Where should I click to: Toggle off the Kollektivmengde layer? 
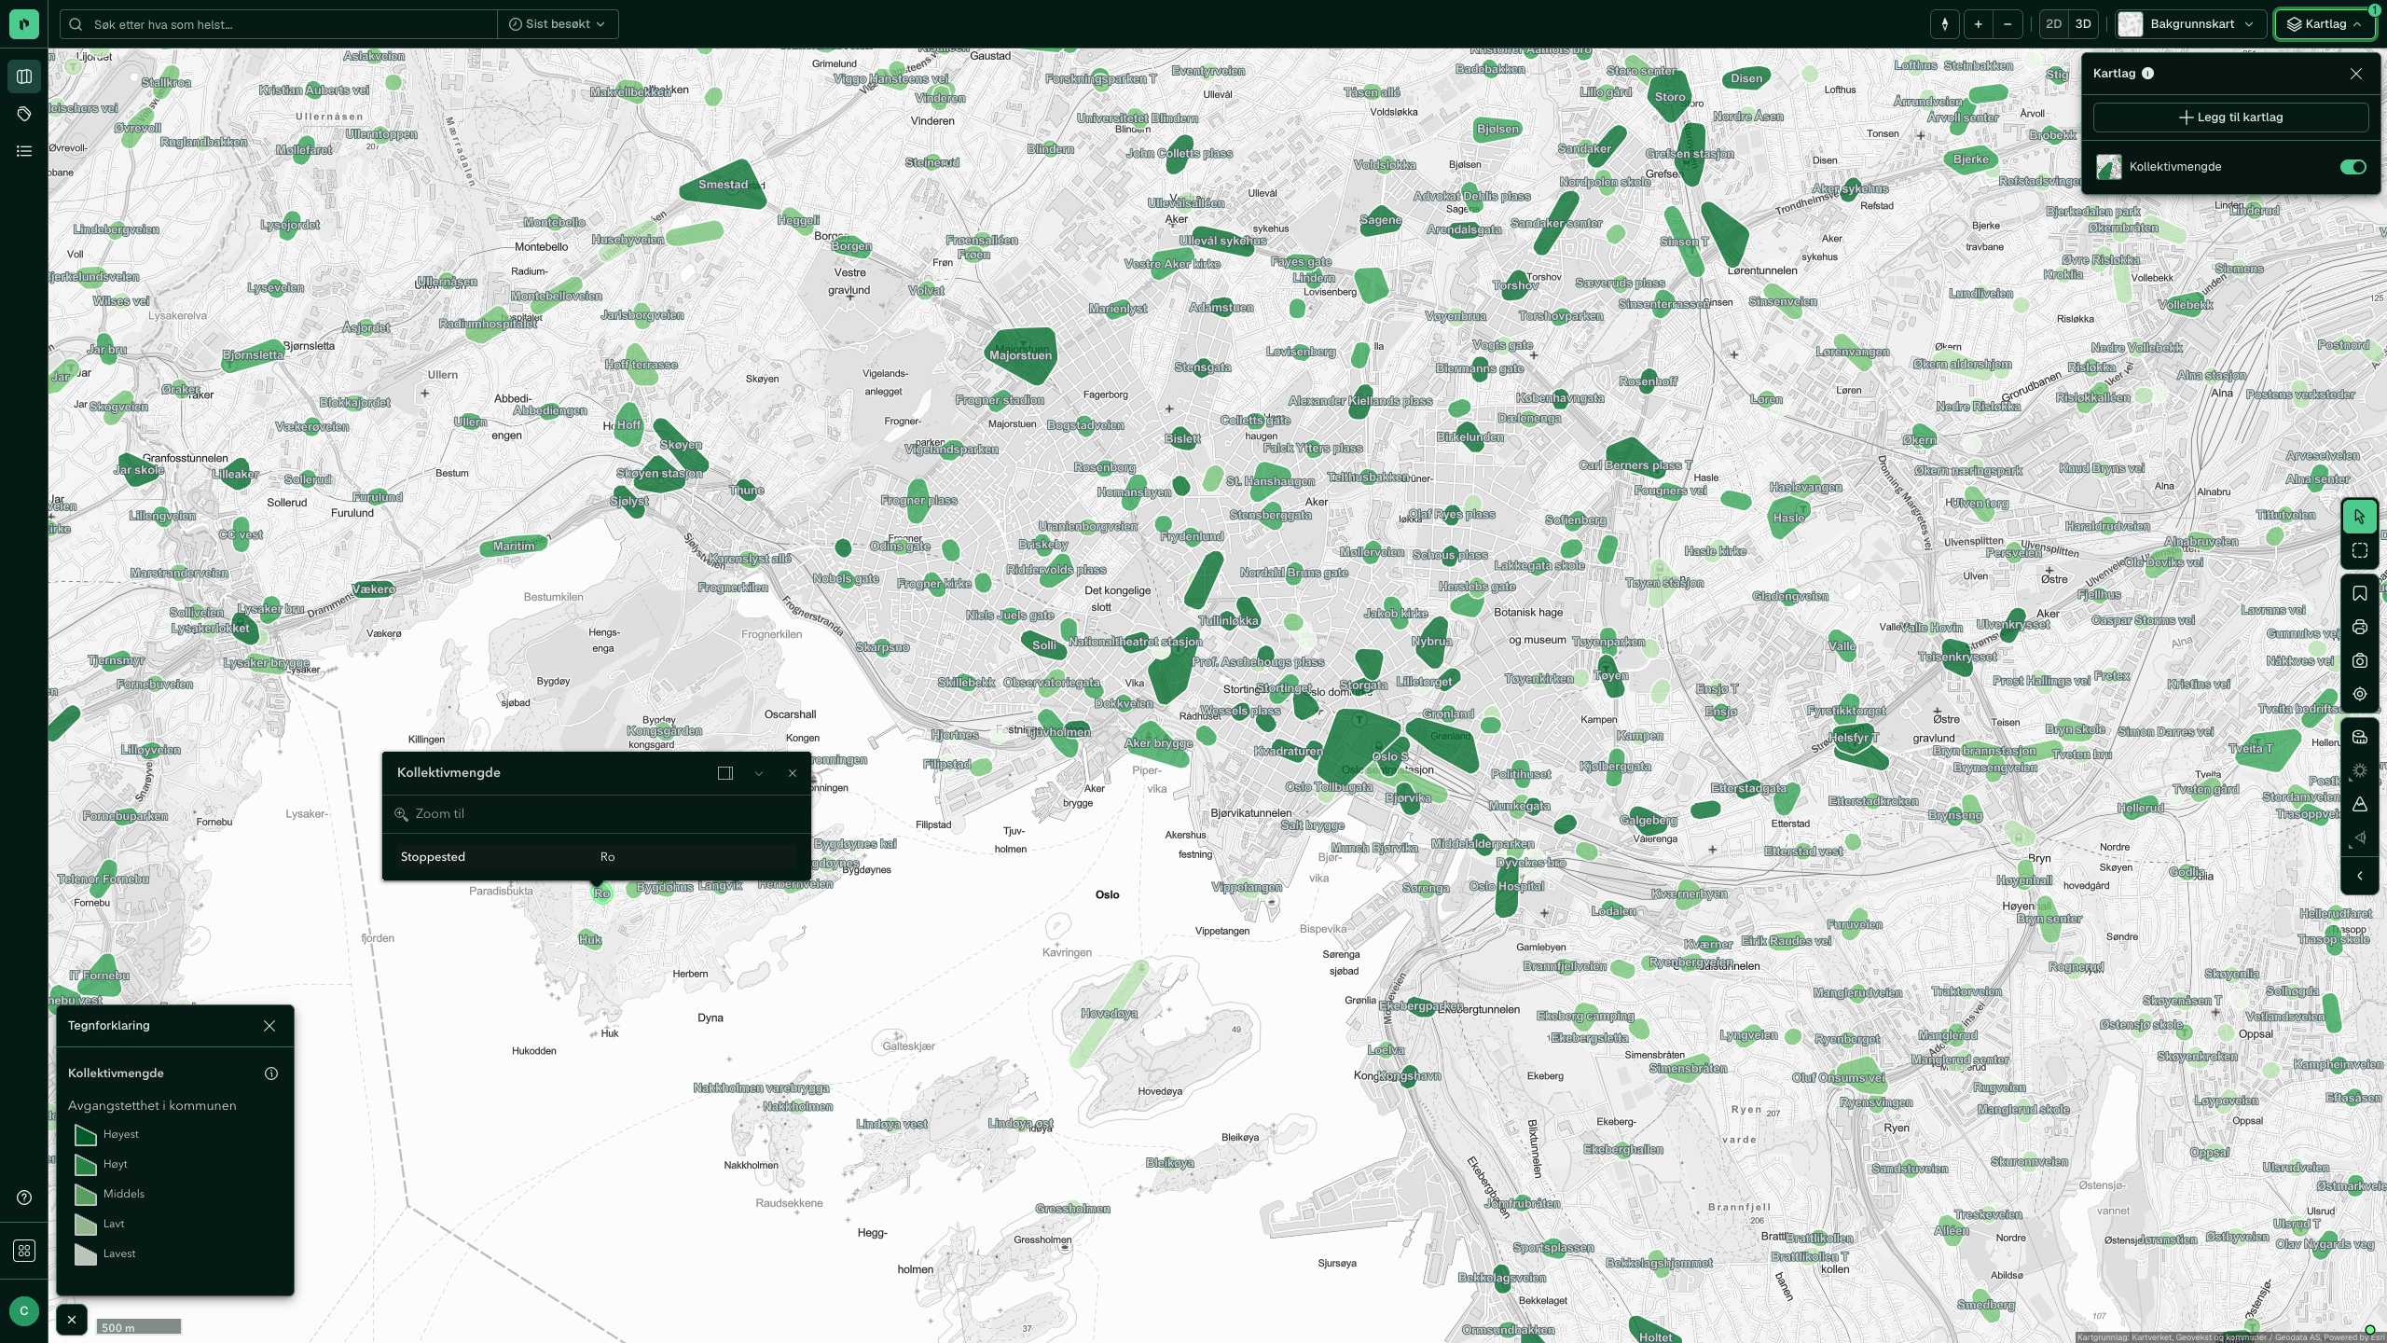click(2353, 167)
